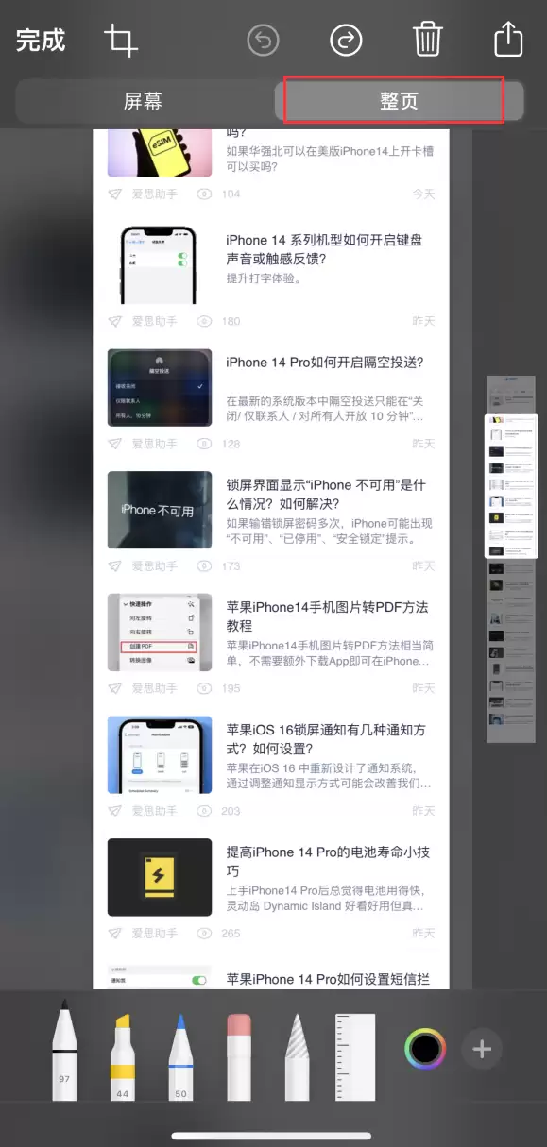This screenshot has width=547, height=1147.
Task: Click paper plane icon beside view count 180
Action: click(115, 321)
